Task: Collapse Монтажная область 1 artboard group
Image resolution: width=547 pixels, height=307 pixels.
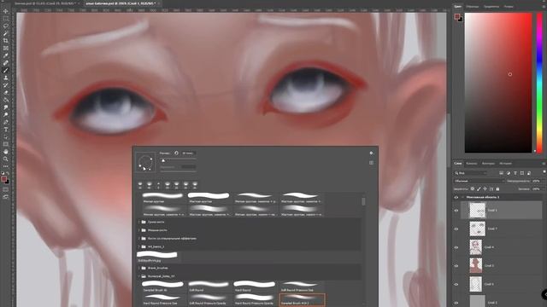Action: click(463, 197)
